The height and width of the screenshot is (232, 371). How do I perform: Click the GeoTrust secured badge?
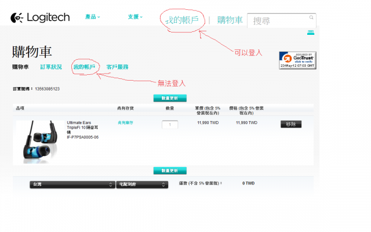coord(297,60)
